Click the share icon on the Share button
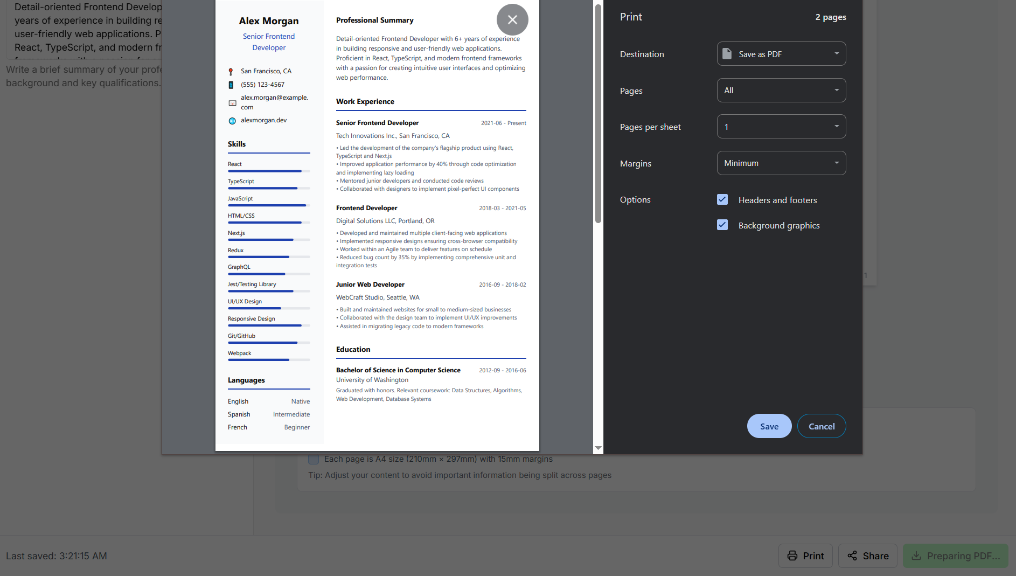This screenshot has height=576, width=1016. 852,556
